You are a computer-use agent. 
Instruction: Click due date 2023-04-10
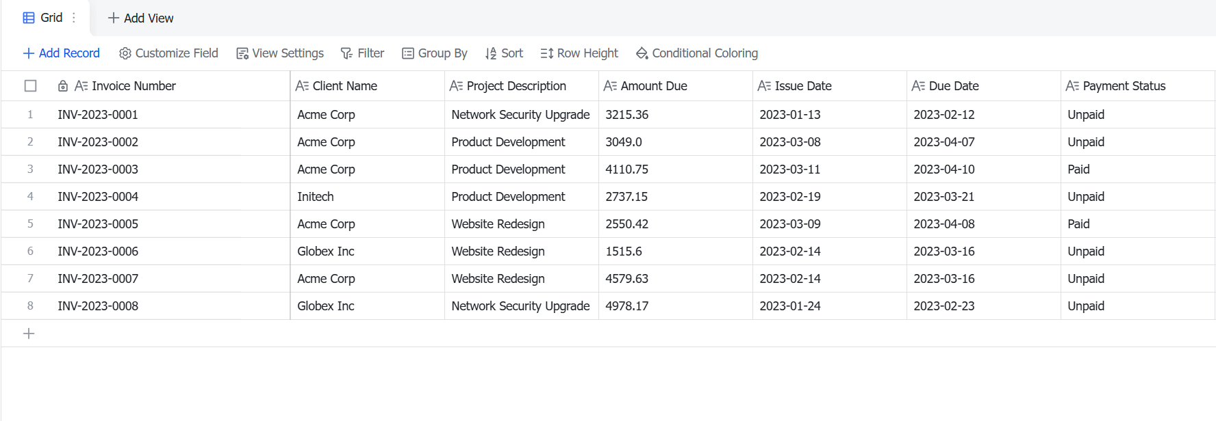984,169
